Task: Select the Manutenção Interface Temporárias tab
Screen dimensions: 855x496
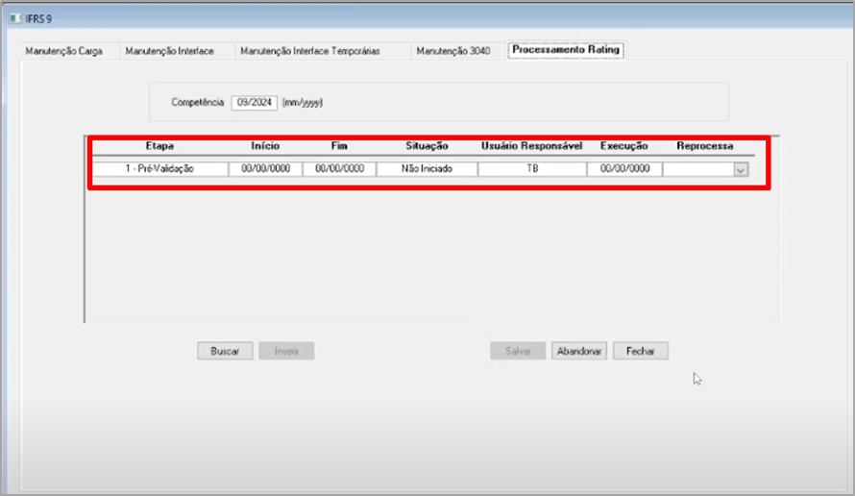Action: 310,51
